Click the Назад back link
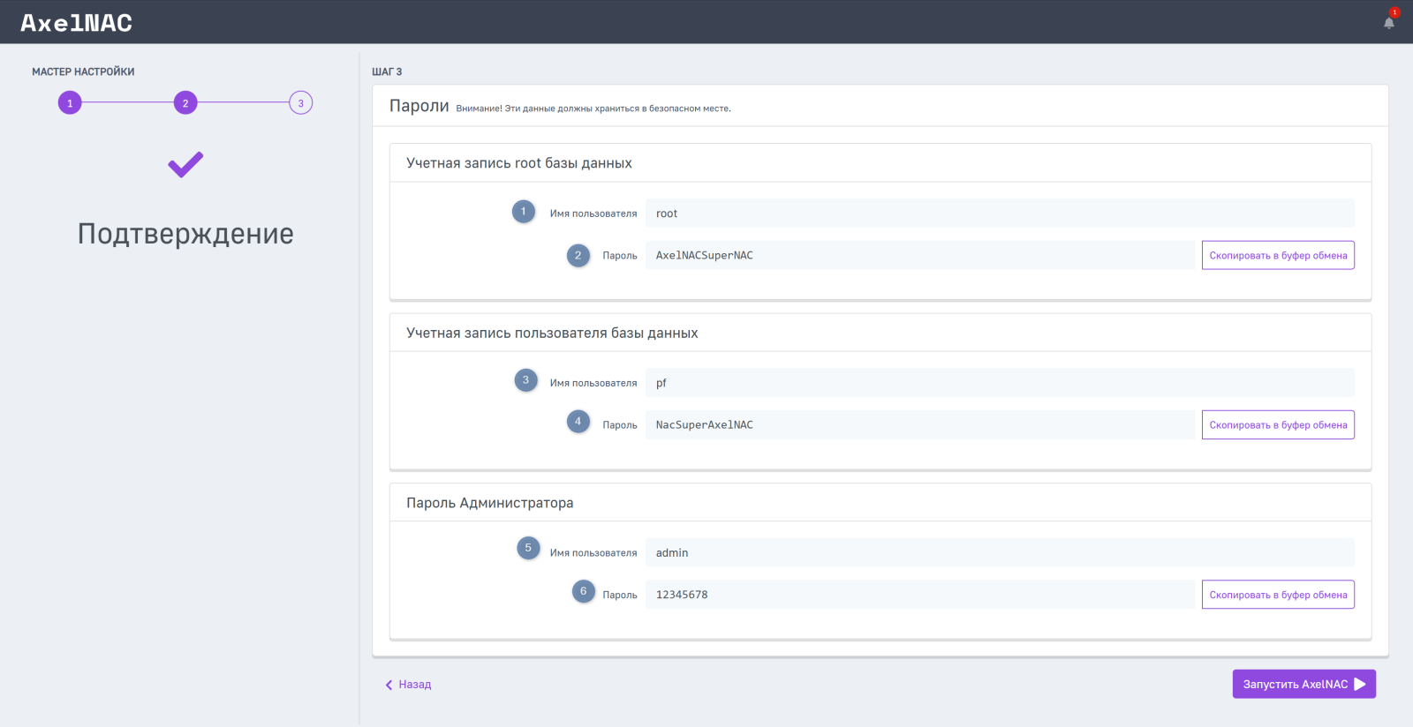Viewport: 1413px width, 727px height. coord(409,685)
